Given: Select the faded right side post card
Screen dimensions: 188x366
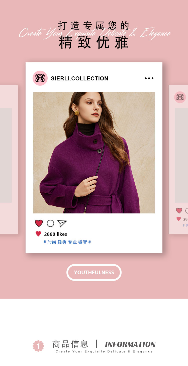Looking at the screenshot, I should (178, 159).
